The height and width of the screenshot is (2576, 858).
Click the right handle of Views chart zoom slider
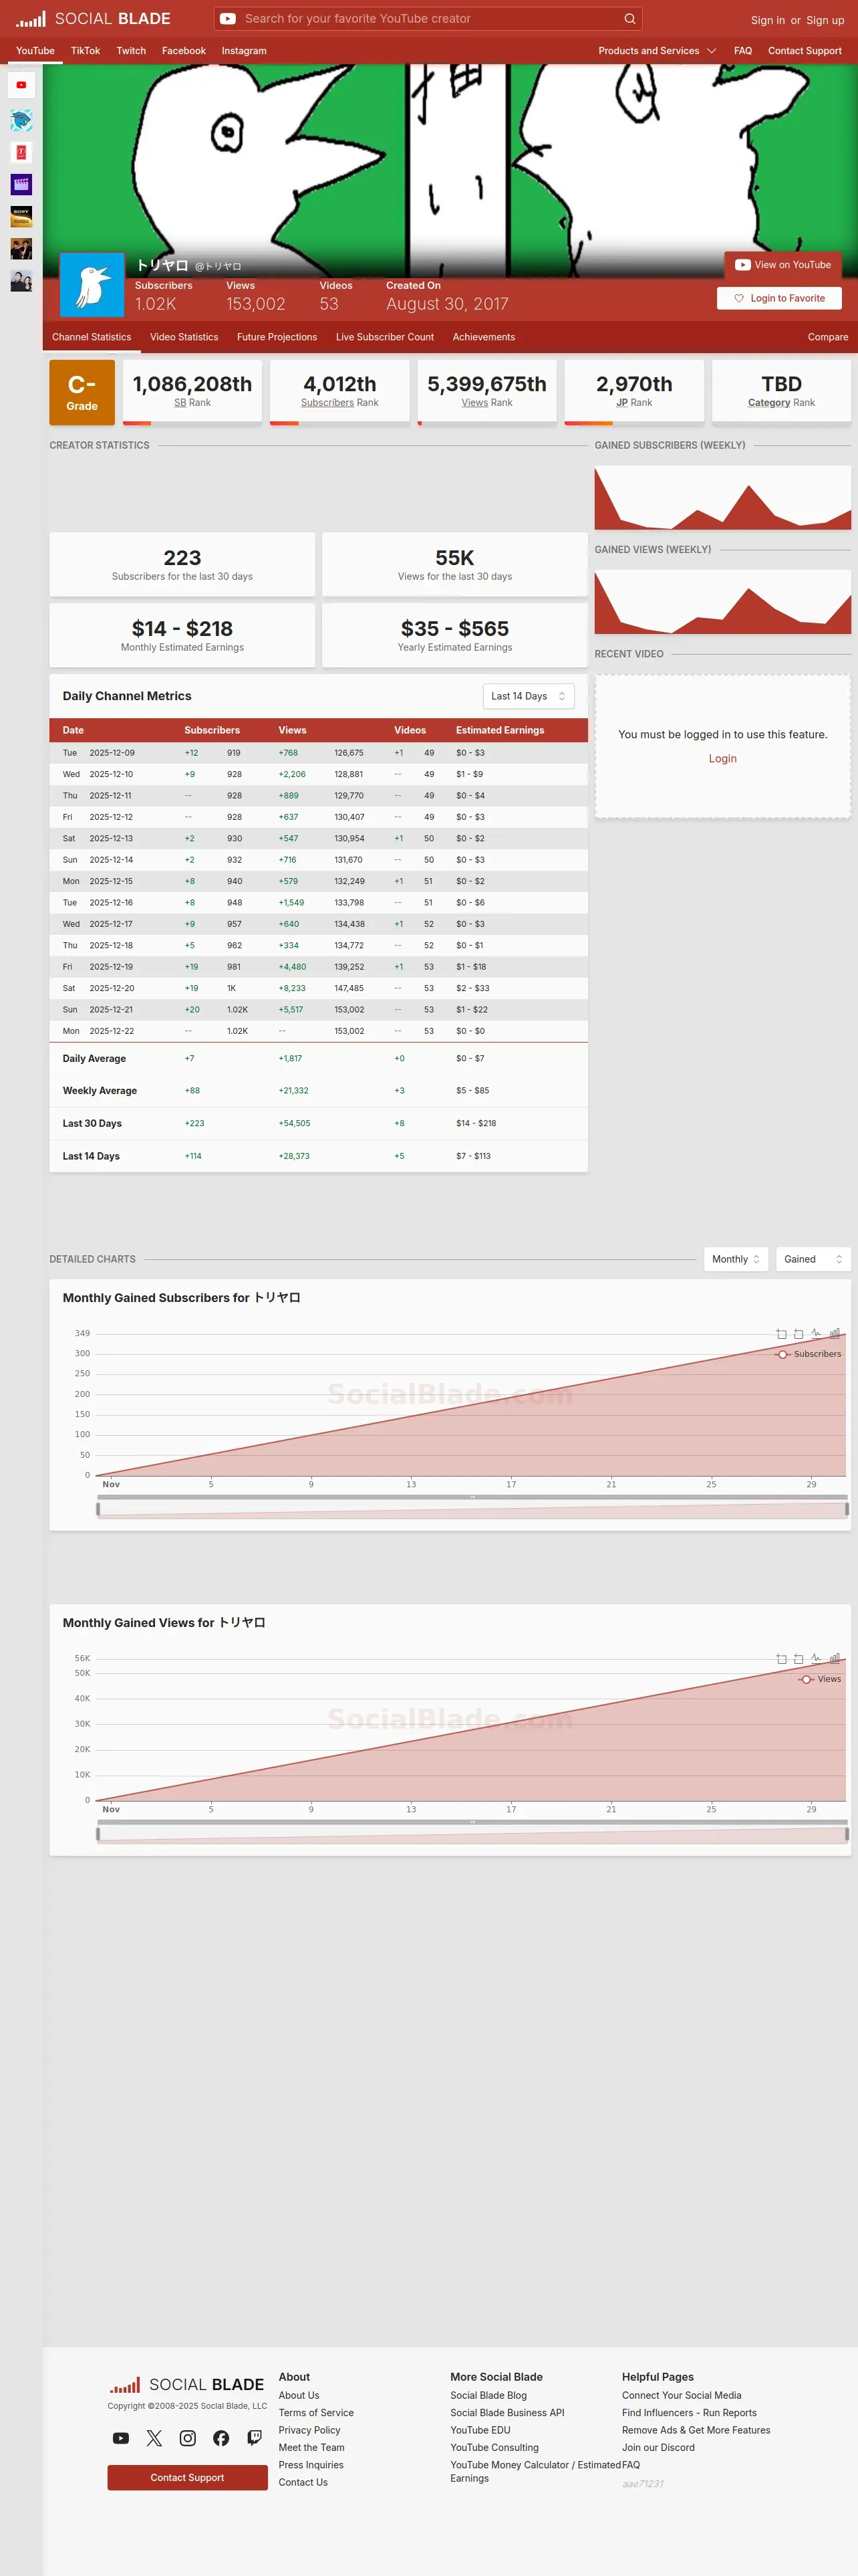[847, 1834]
